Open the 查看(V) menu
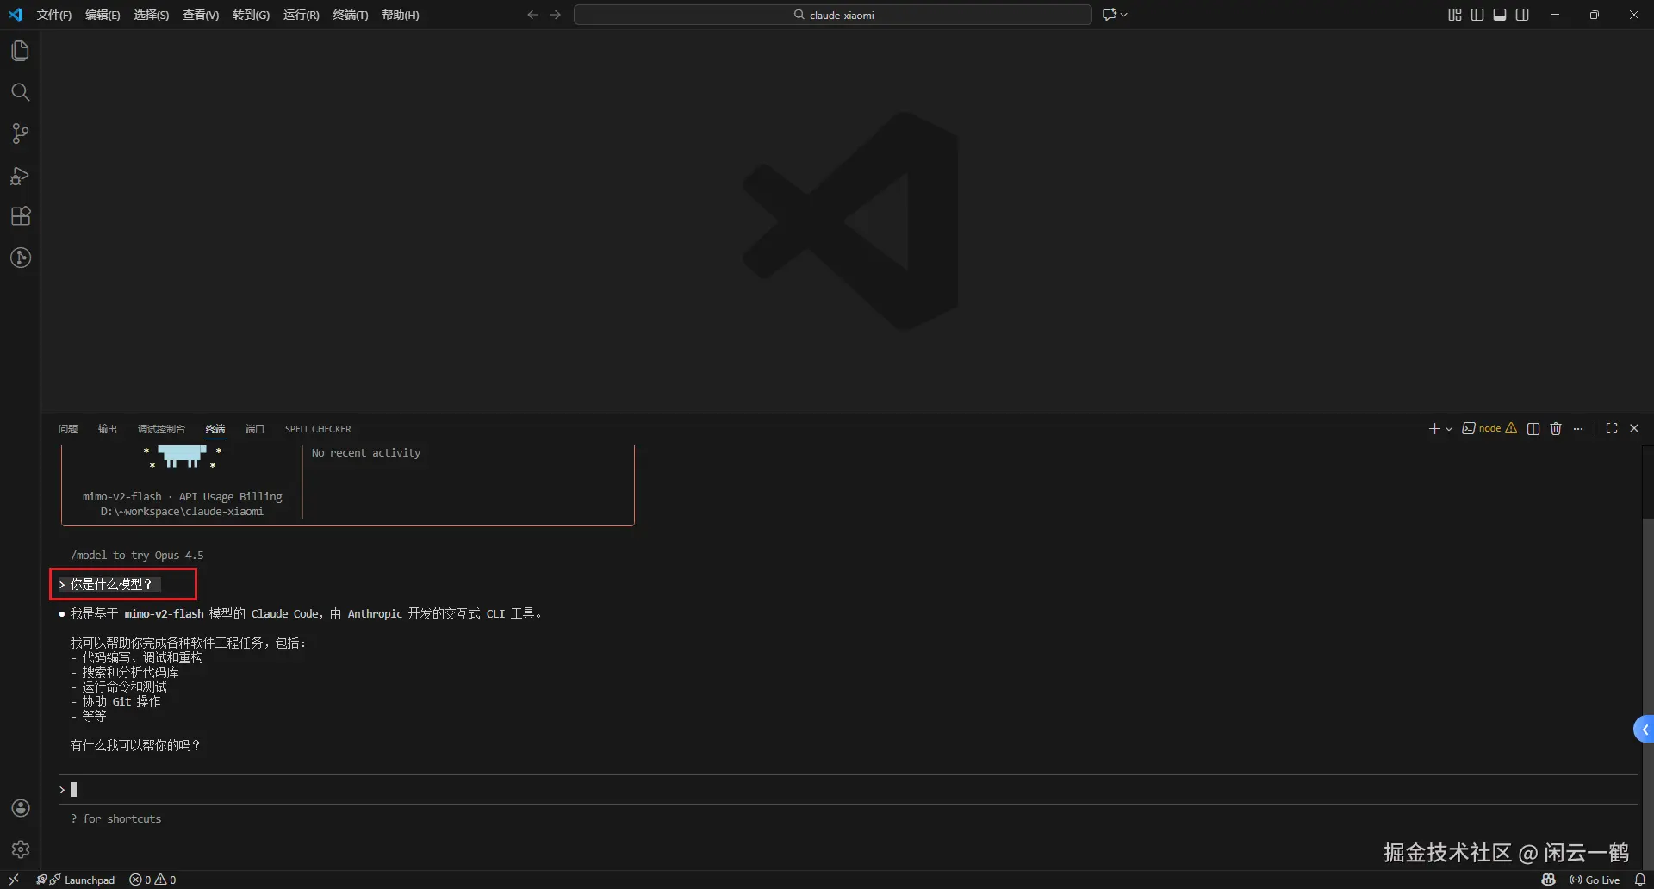The image size is (1654, 889). point(201,15)
